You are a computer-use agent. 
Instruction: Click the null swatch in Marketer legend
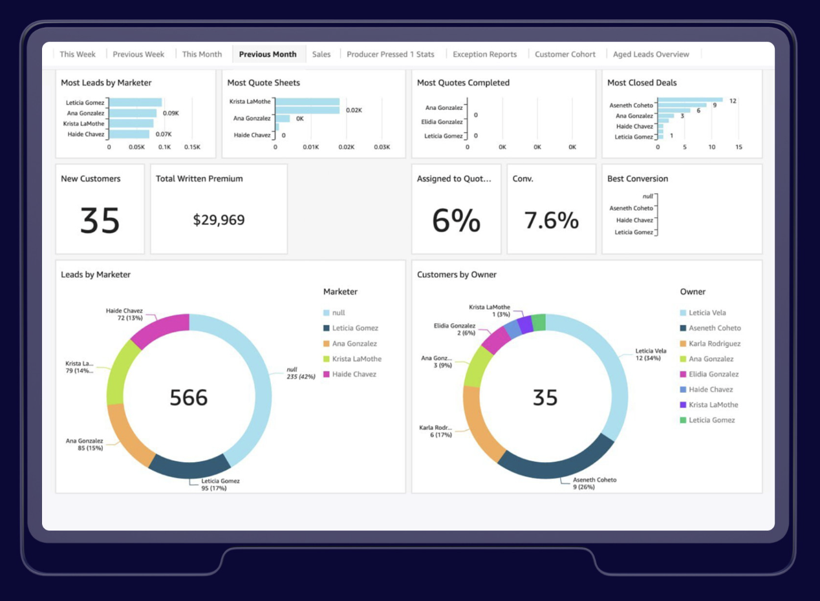(327, 313)
